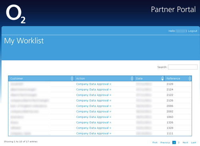Click the O2 logo
This screenshot has height=146, width=200.
click(16, 14)
